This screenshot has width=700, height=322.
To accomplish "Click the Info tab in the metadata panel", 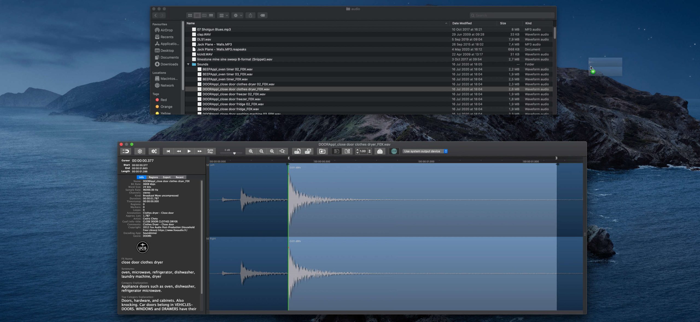I will [141, 177].
